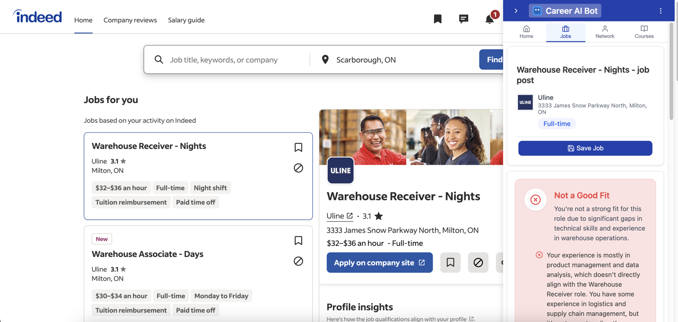Switch to Home tab in Career AI Bot

(526, 32)
